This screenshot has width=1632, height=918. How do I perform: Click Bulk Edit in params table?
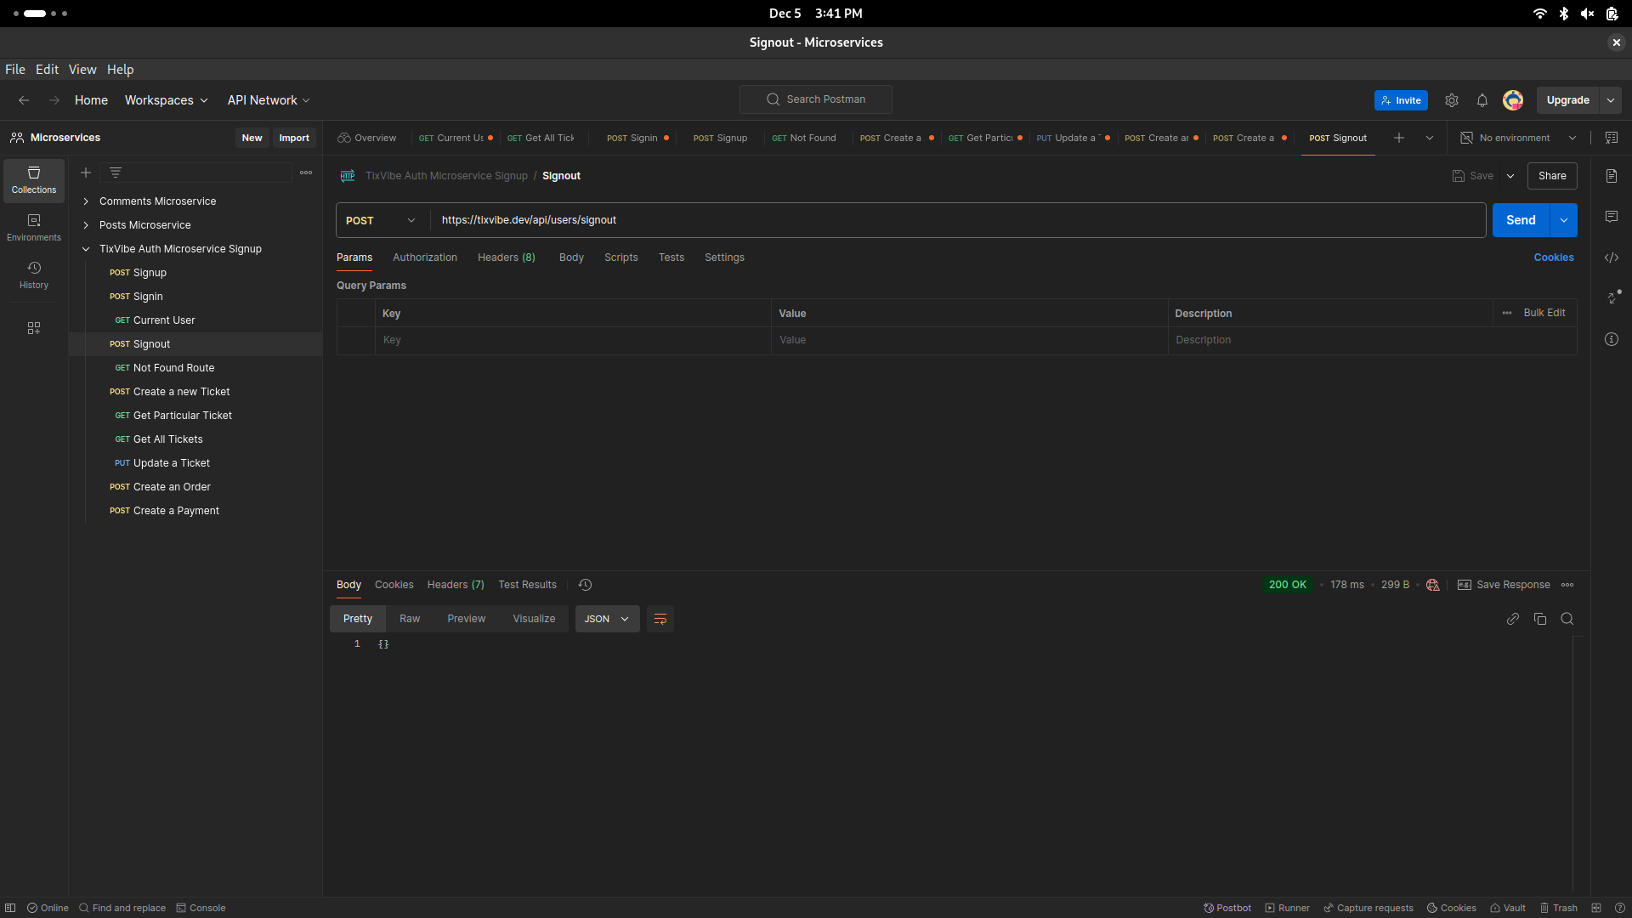(1544, 313)
